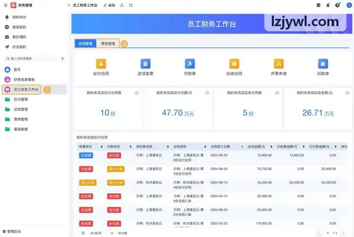The width and height of the screenshot is (354, 237).
Task: Enter fullscreen with the expand icon
Action: (130, 5)
